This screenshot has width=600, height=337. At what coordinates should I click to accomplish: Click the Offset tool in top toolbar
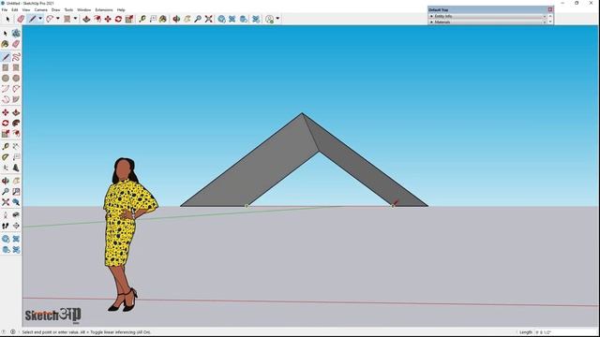pos(97,19)
